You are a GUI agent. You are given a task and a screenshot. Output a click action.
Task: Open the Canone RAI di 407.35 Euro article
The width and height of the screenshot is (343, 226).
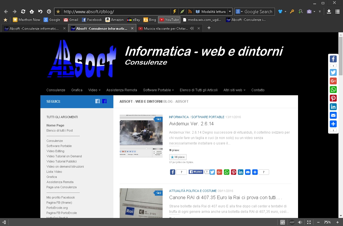[226, 198]
